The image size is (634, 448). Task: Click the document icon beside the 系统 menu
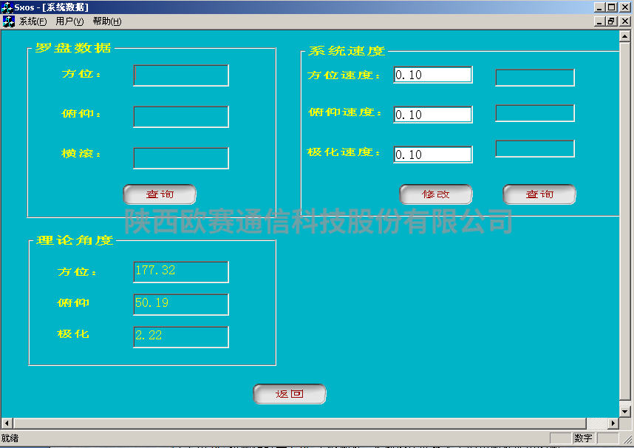8,21
